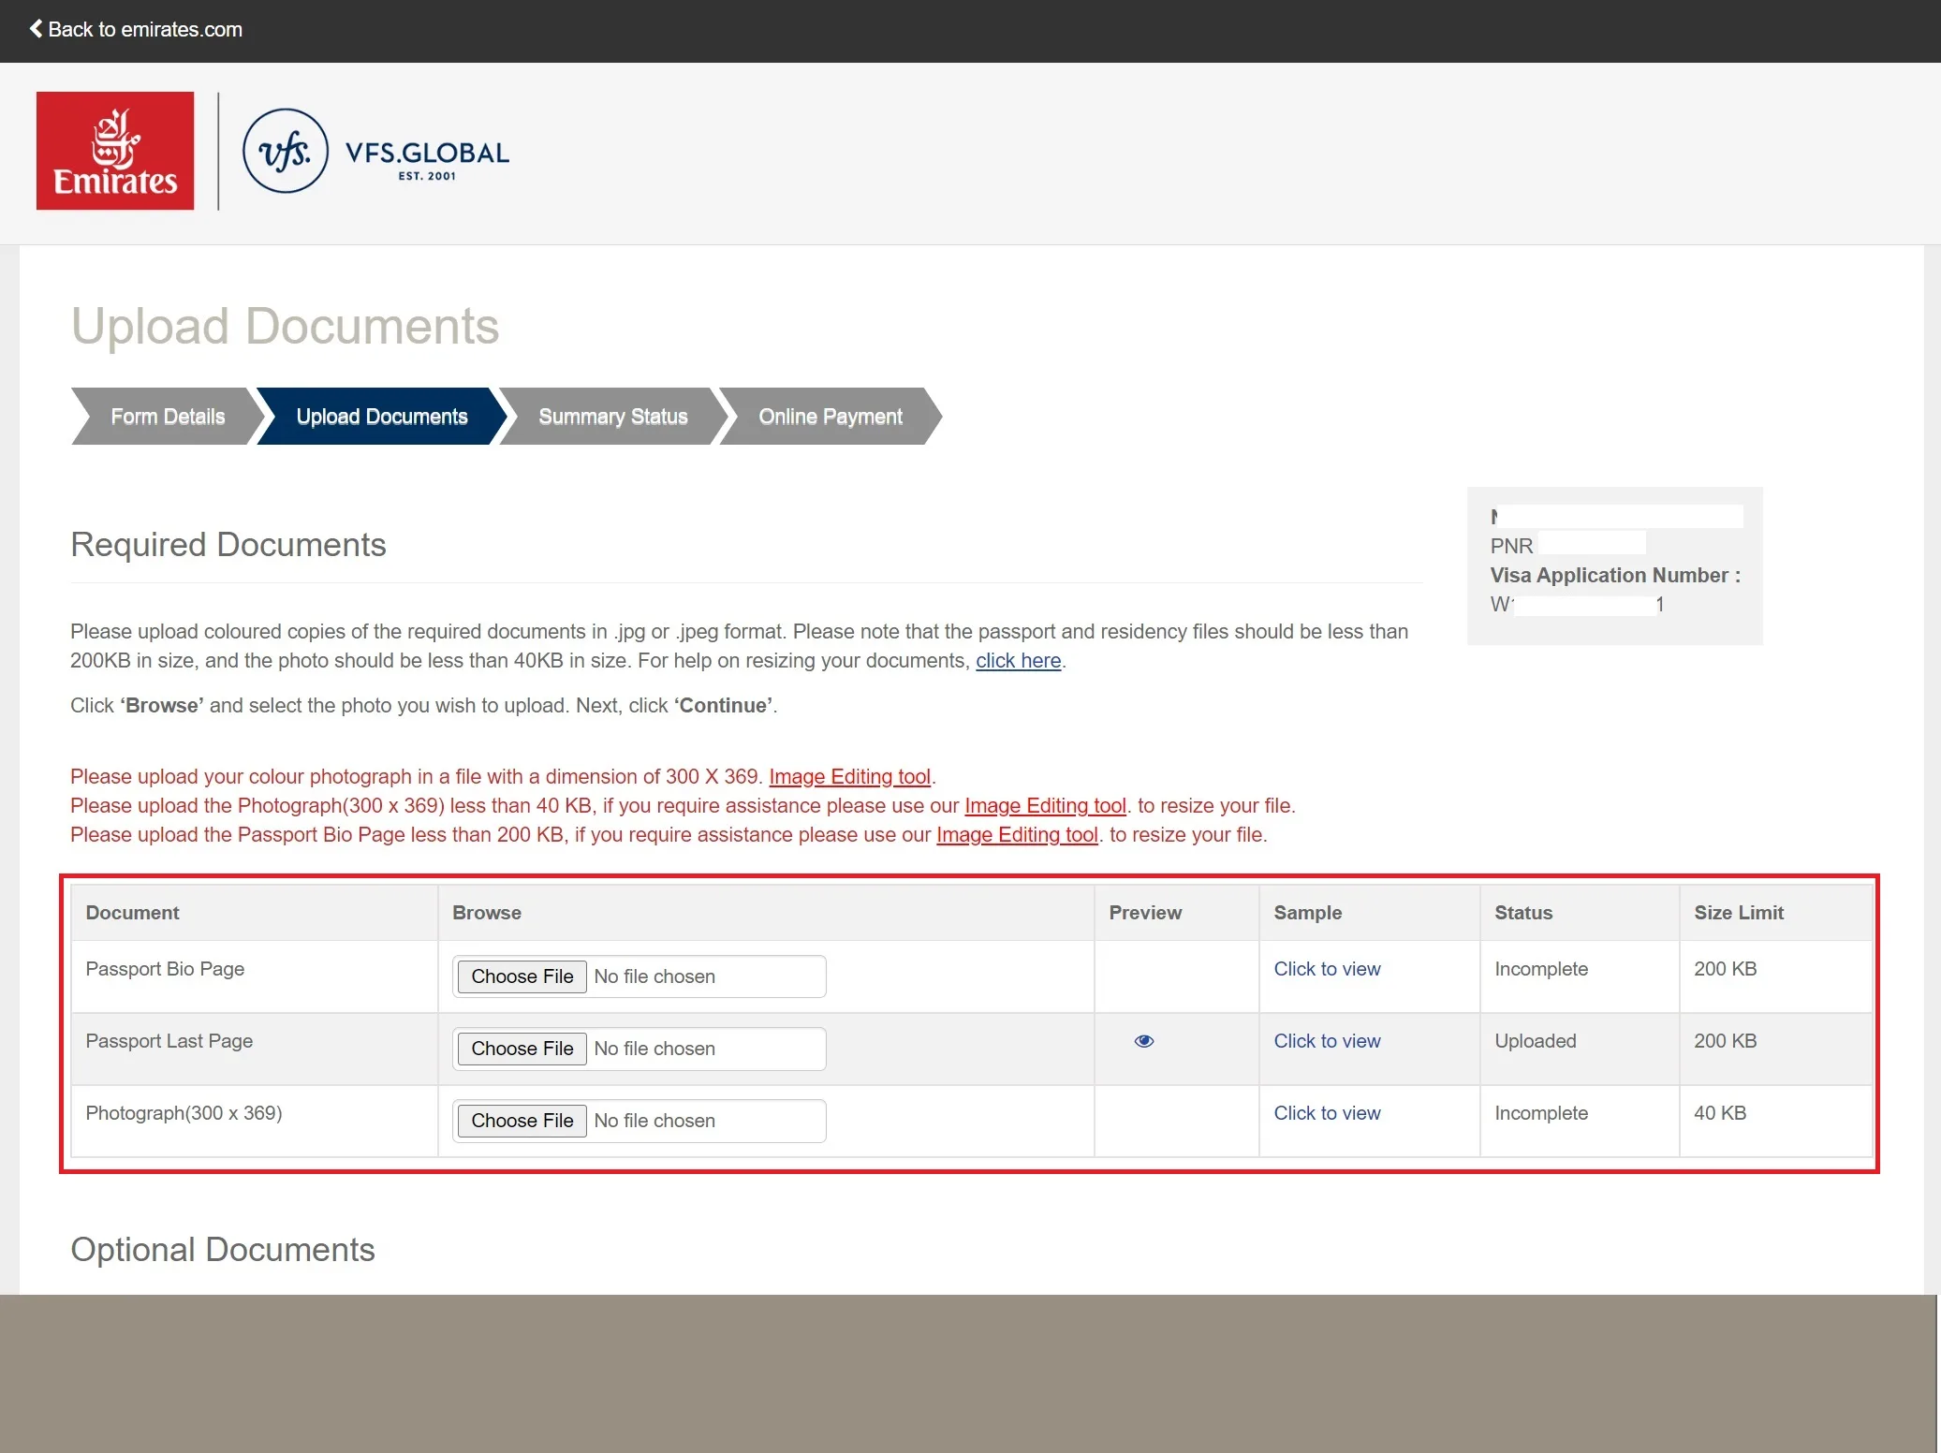Image resolution: width=1941 pixels, height=1453 pixels.
Task: Open Image Editing tool link for Photograph resizing
Action: pos(1045,806)
